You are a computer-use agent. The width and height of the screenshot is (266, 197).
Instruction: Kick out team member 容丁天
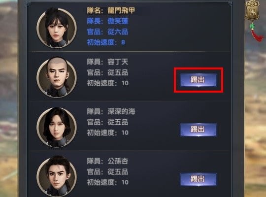pos(199,80)
